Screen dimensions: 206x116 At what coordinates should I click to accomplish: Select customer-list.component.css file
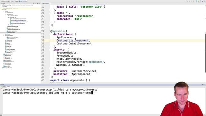click(x=18, y=19)
